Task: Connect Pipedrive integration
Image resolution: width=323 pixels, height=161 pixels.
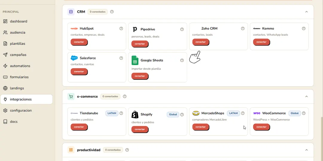Action: coord(140,44)
